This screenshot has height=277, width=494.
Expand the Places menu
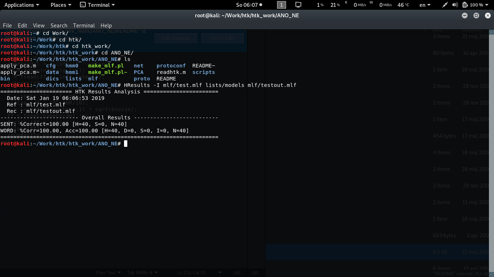tap(61, 5)
